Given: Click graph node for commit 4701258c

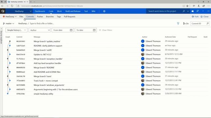Looking at the screenshot, I should pyautogui.click(x=8, y=94).
